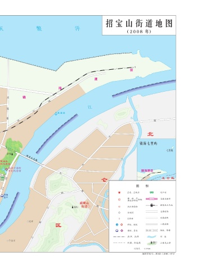Screen dimensions: 219x270
Task: Click the red star symbol in the legend
Action: click(119, 192)
